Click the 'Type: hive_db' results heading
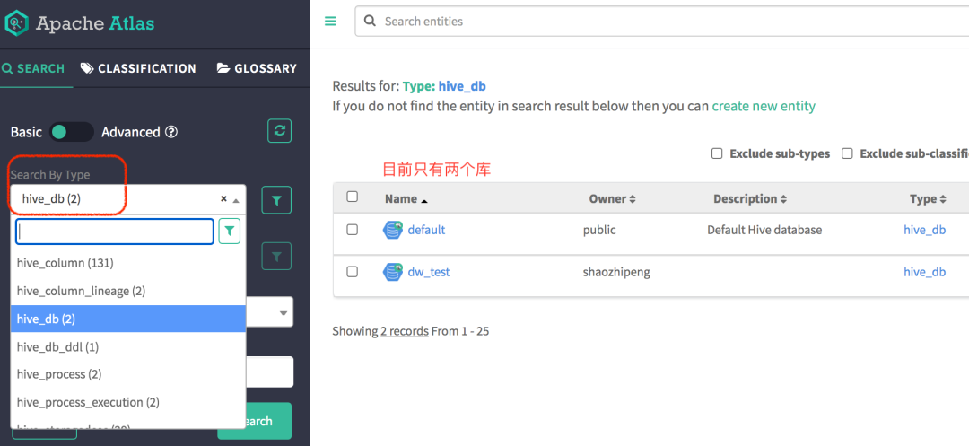 444,86
